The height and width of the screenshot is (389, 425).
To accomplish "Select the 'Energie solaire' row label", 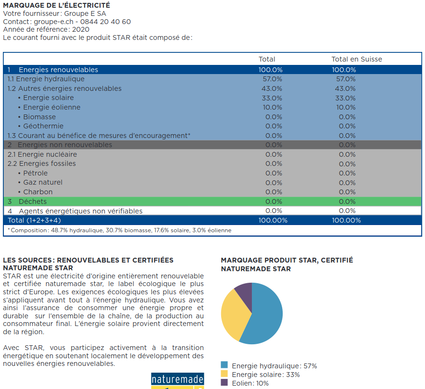I will click(x=48, y=98).
